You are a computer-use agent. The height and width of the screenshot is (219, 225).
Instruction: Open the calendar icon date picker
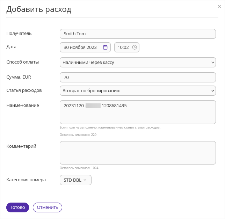pos(105,47)
